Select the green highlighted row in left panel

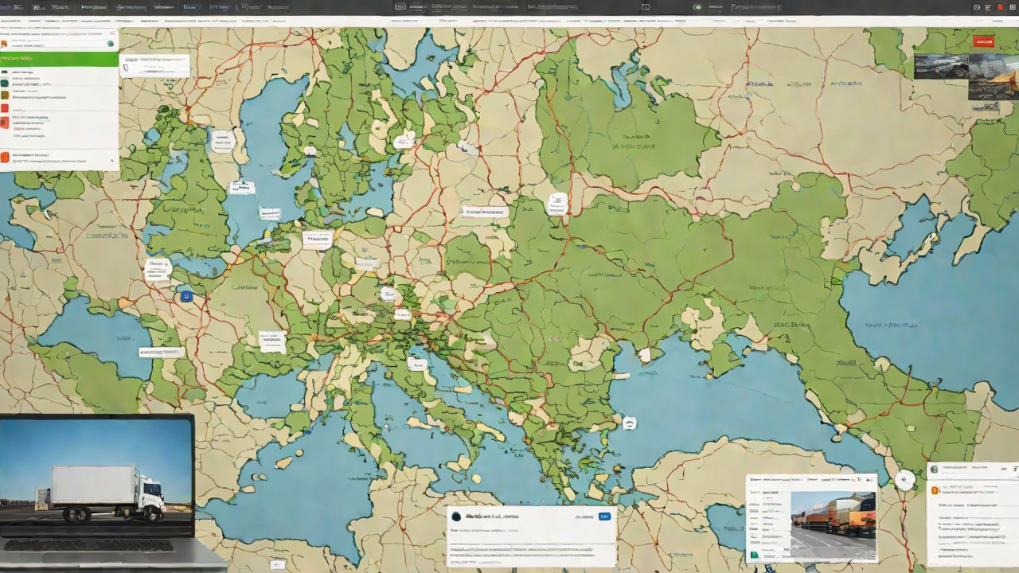pyautogui.click(x=59, y=59)
